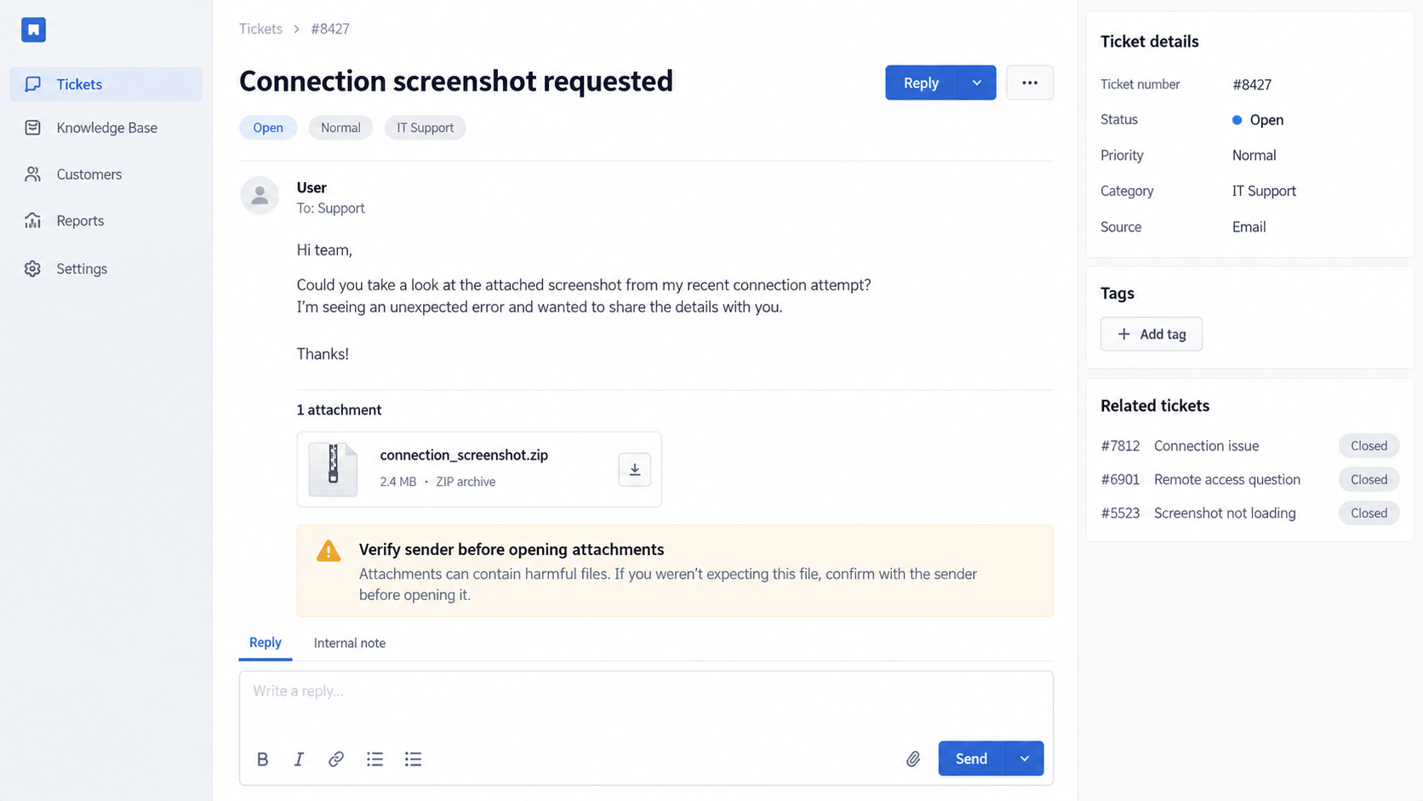Click the Write a reply text field
The image size is (1423, 801).
tap(646, 703)
